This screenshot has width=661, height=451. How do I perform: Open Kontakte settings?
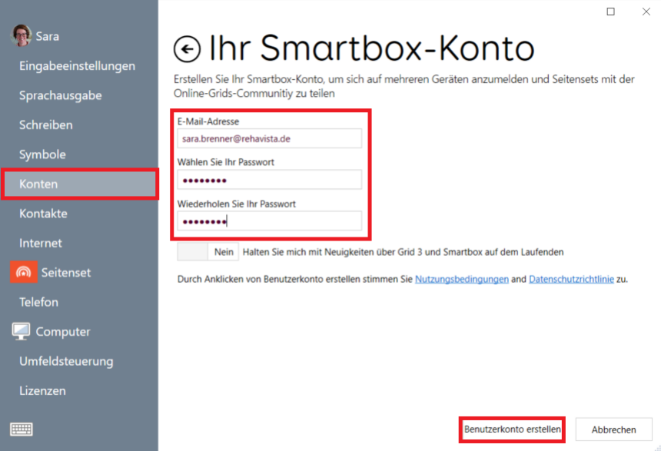(x=43, y=214)
